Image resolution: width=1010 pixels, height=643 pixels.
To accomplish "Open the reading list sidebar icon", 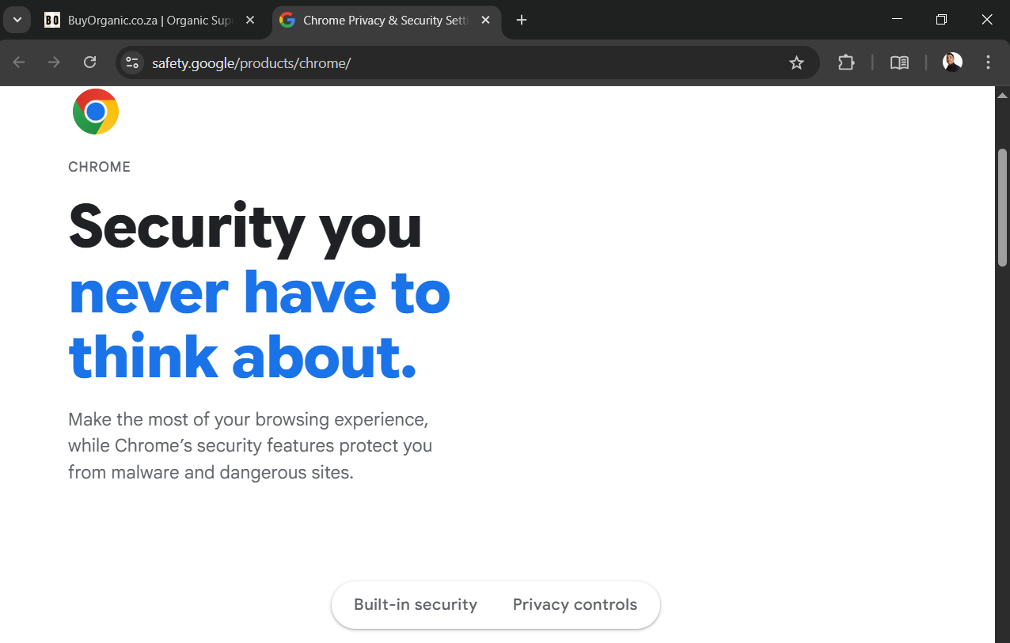I will (899, 62).
